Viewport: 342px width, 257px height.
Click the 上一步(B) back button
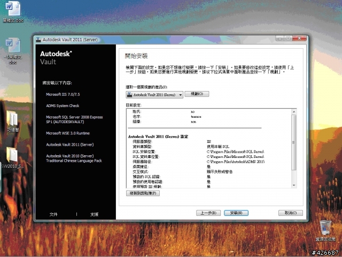pyautogui.click(x=208, y=213)
